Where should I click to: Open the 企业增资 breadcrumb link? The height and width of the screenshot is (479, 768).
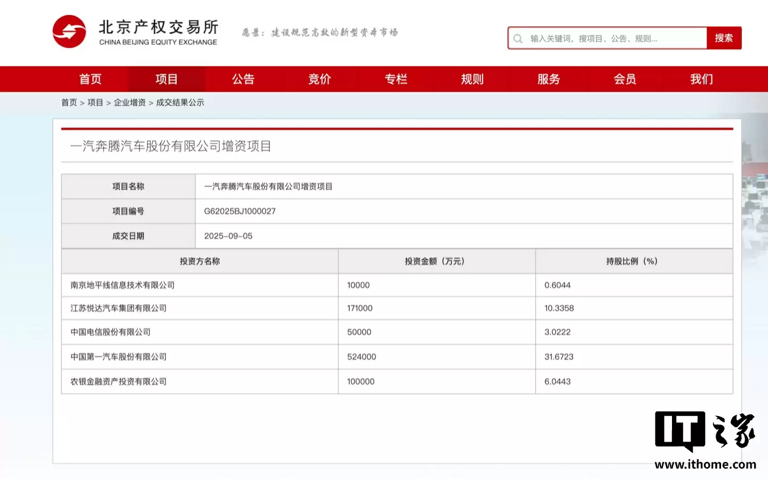point(128,102)
